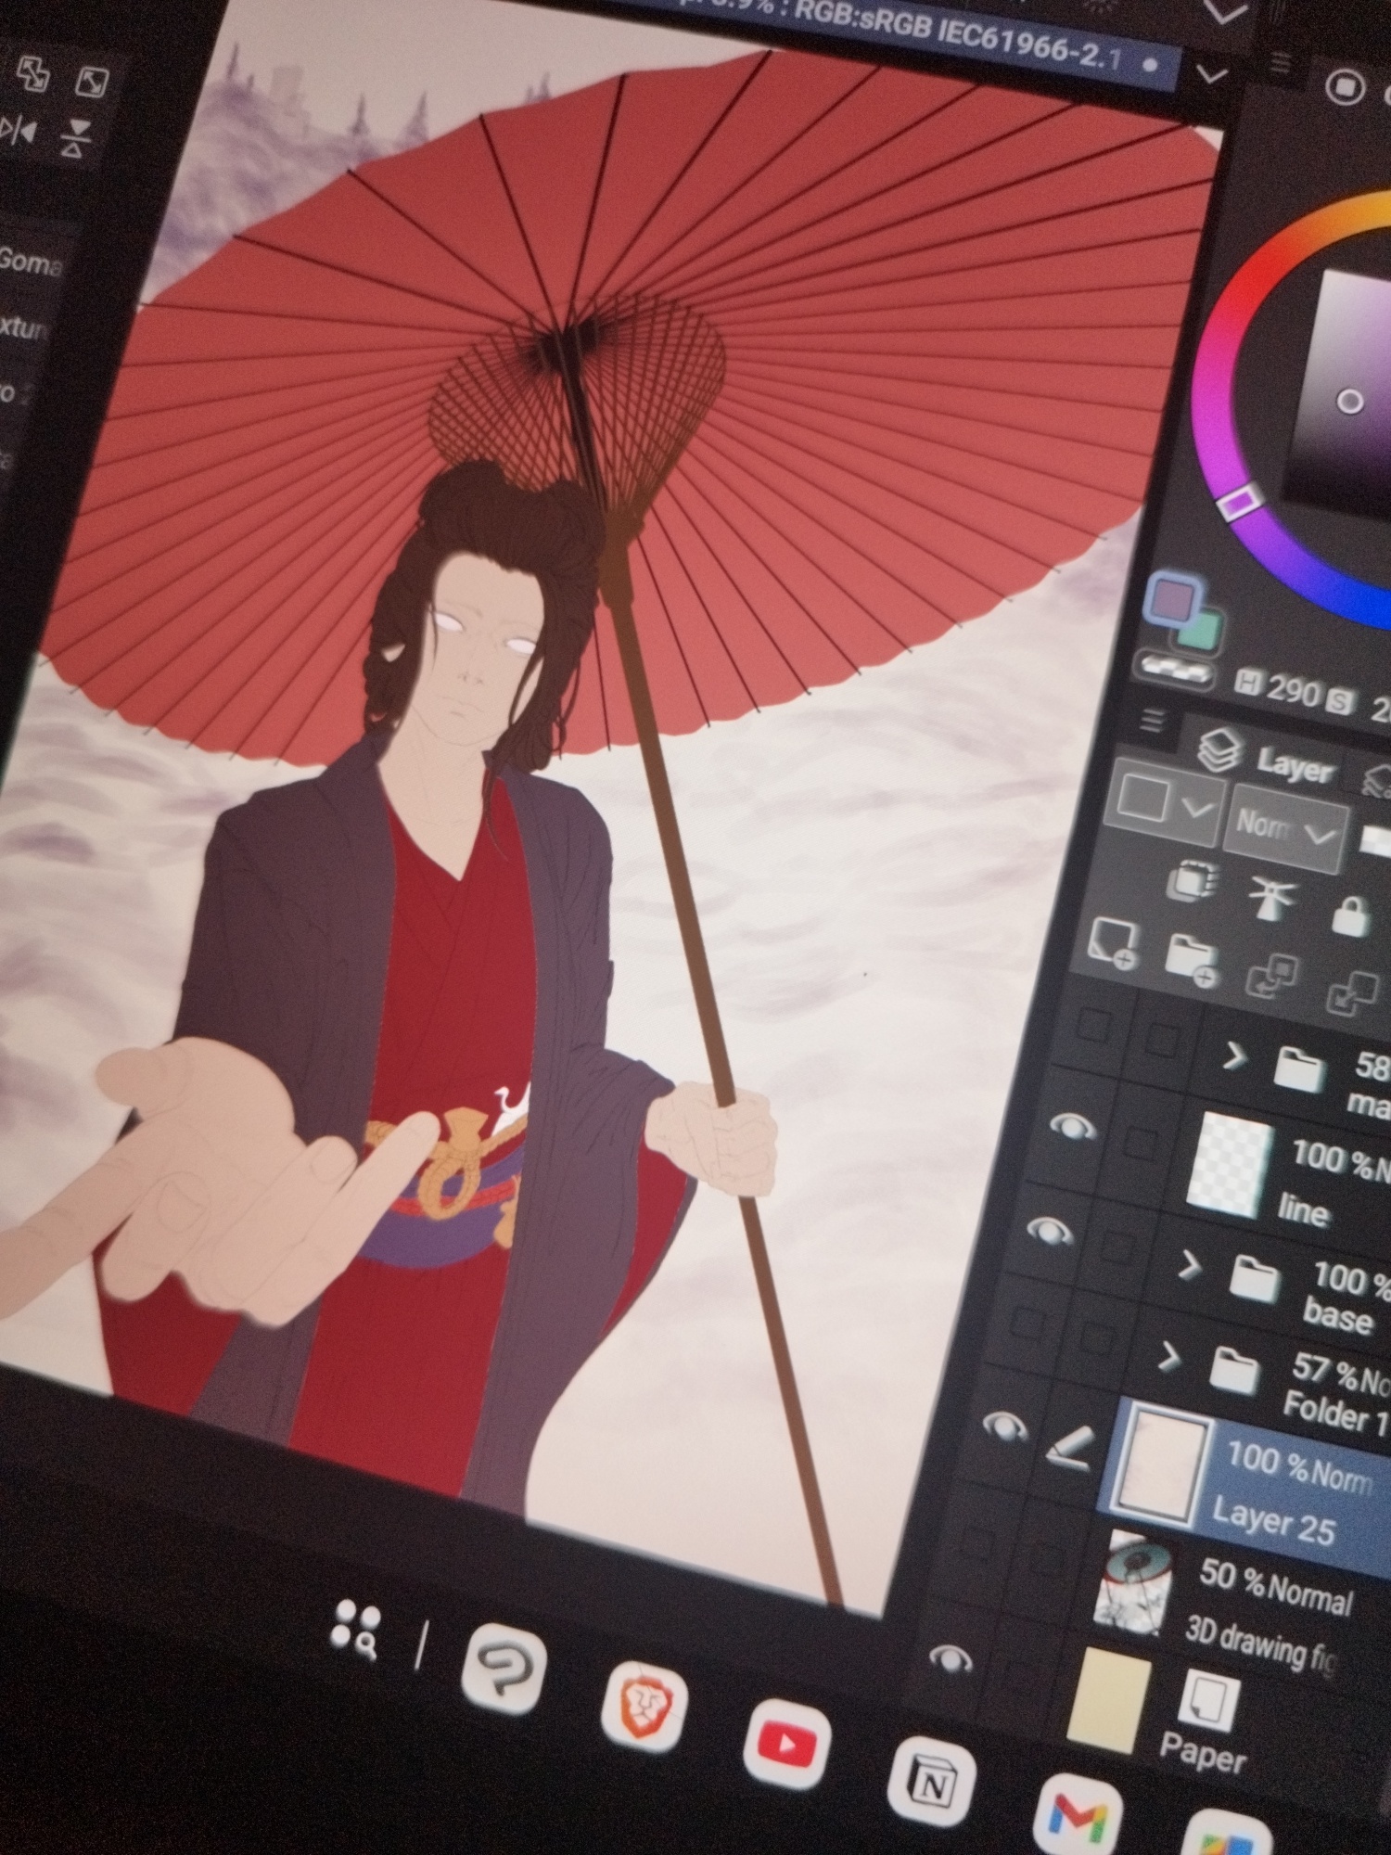Viewport: 1391px width, 1855px height.
Task: Toggle visibility of the Paper layer
Action: point(950,1658)
